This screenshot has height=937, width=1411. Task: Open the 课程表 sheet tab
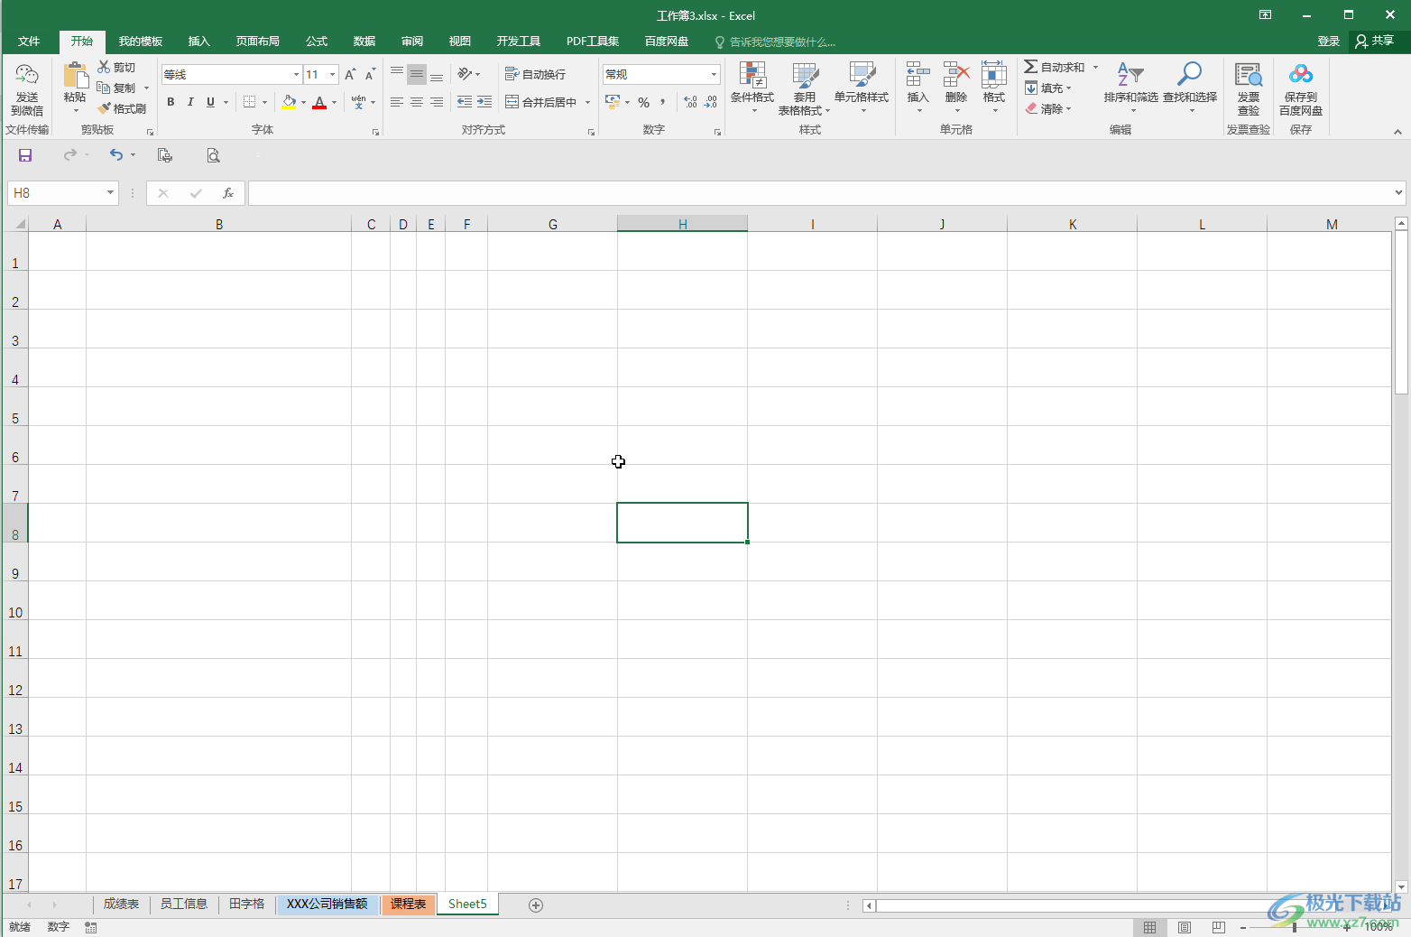[x=408, y=904]
